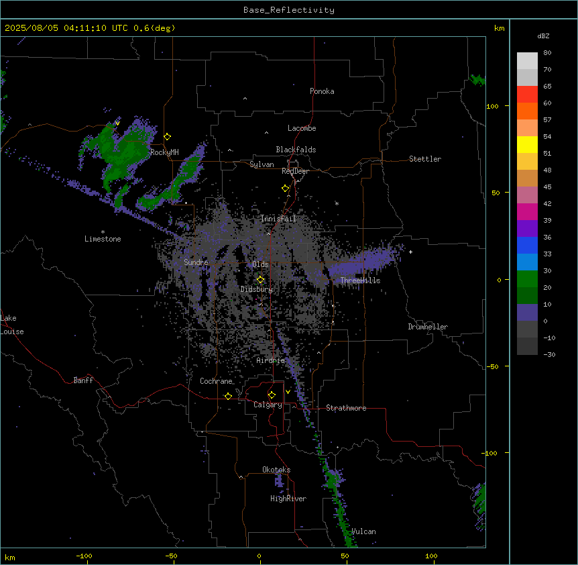
Task: Click the Ponoka label
Action: point(322,91)
